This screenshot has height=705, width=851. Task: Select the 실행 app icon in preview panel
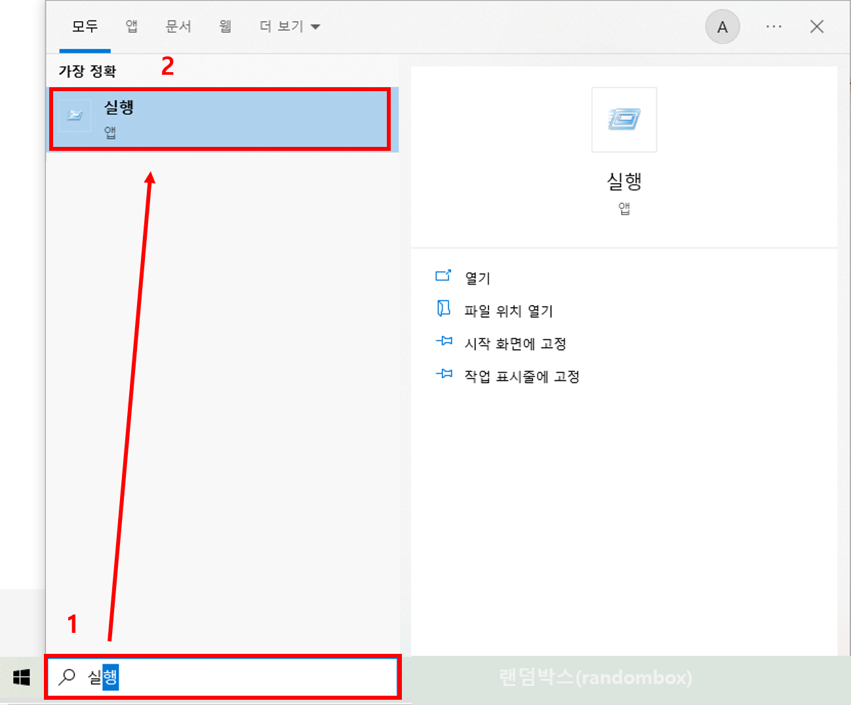[x=623, y=119]
